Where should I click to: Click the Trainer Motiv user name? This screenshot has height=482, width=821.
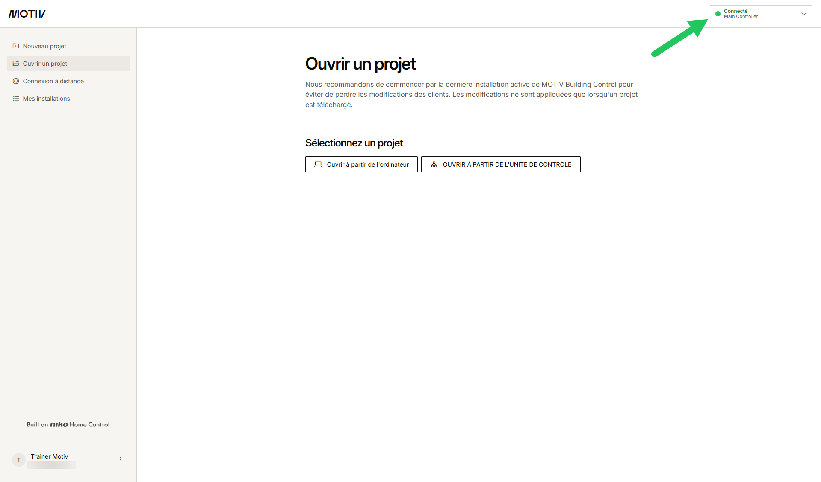[x=49, y=456]
